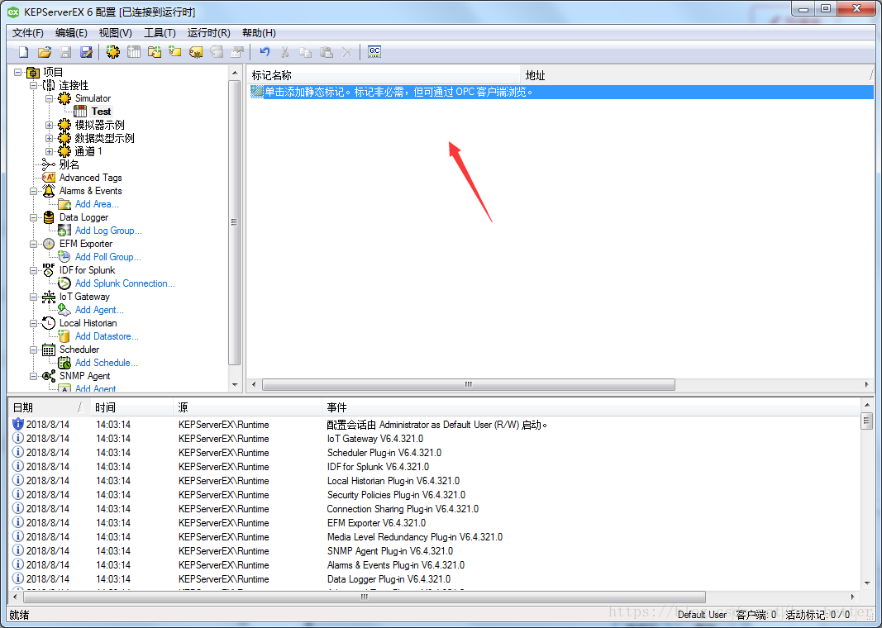The height and width of the screenshot is (628, 882).
Task: Click the Copy toolbar icon
Action: (x=306, y=52)
